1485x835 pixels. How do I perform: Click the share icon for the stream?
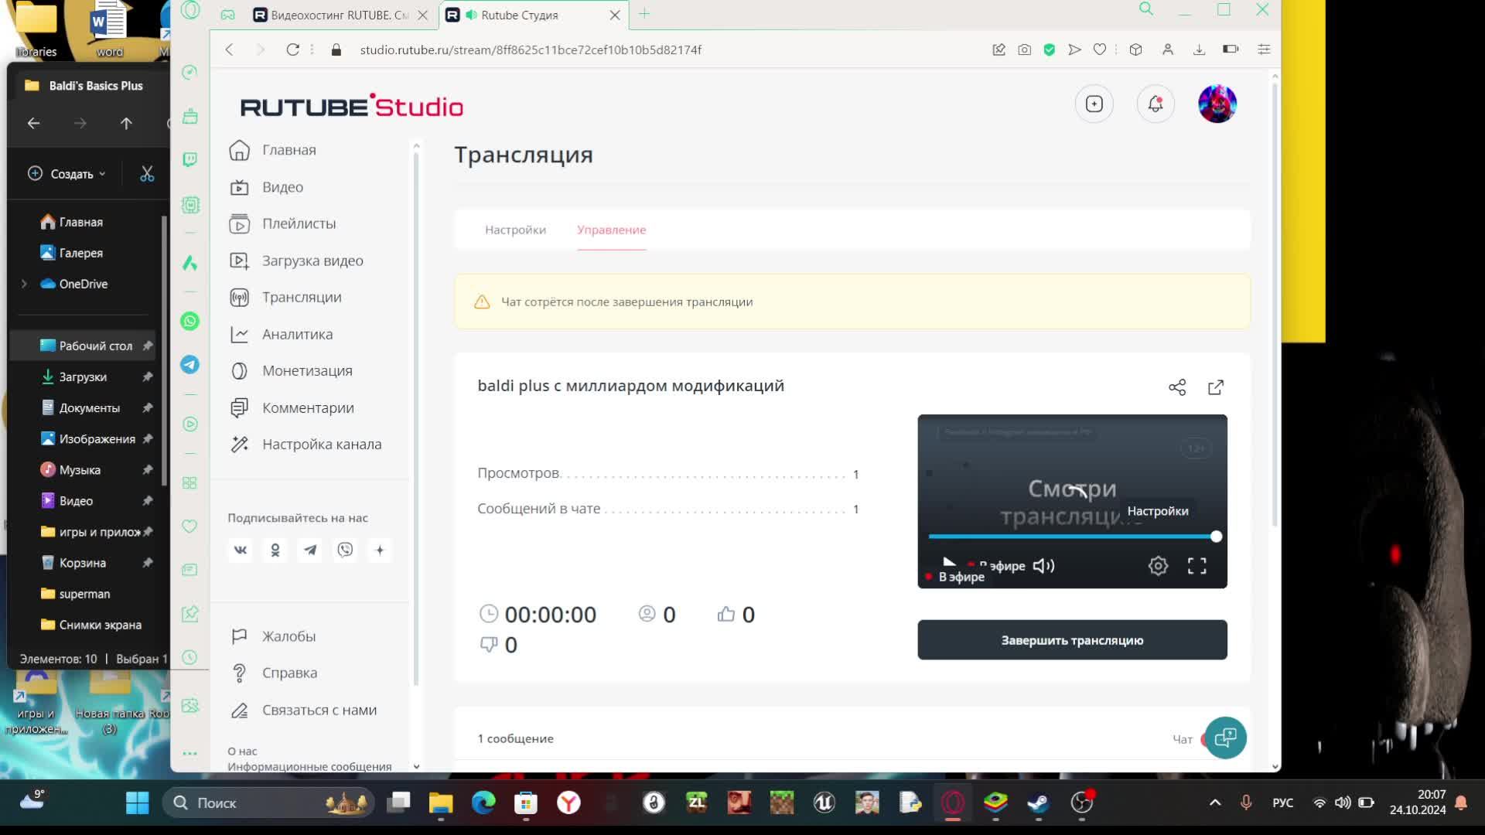[1177, 387]
